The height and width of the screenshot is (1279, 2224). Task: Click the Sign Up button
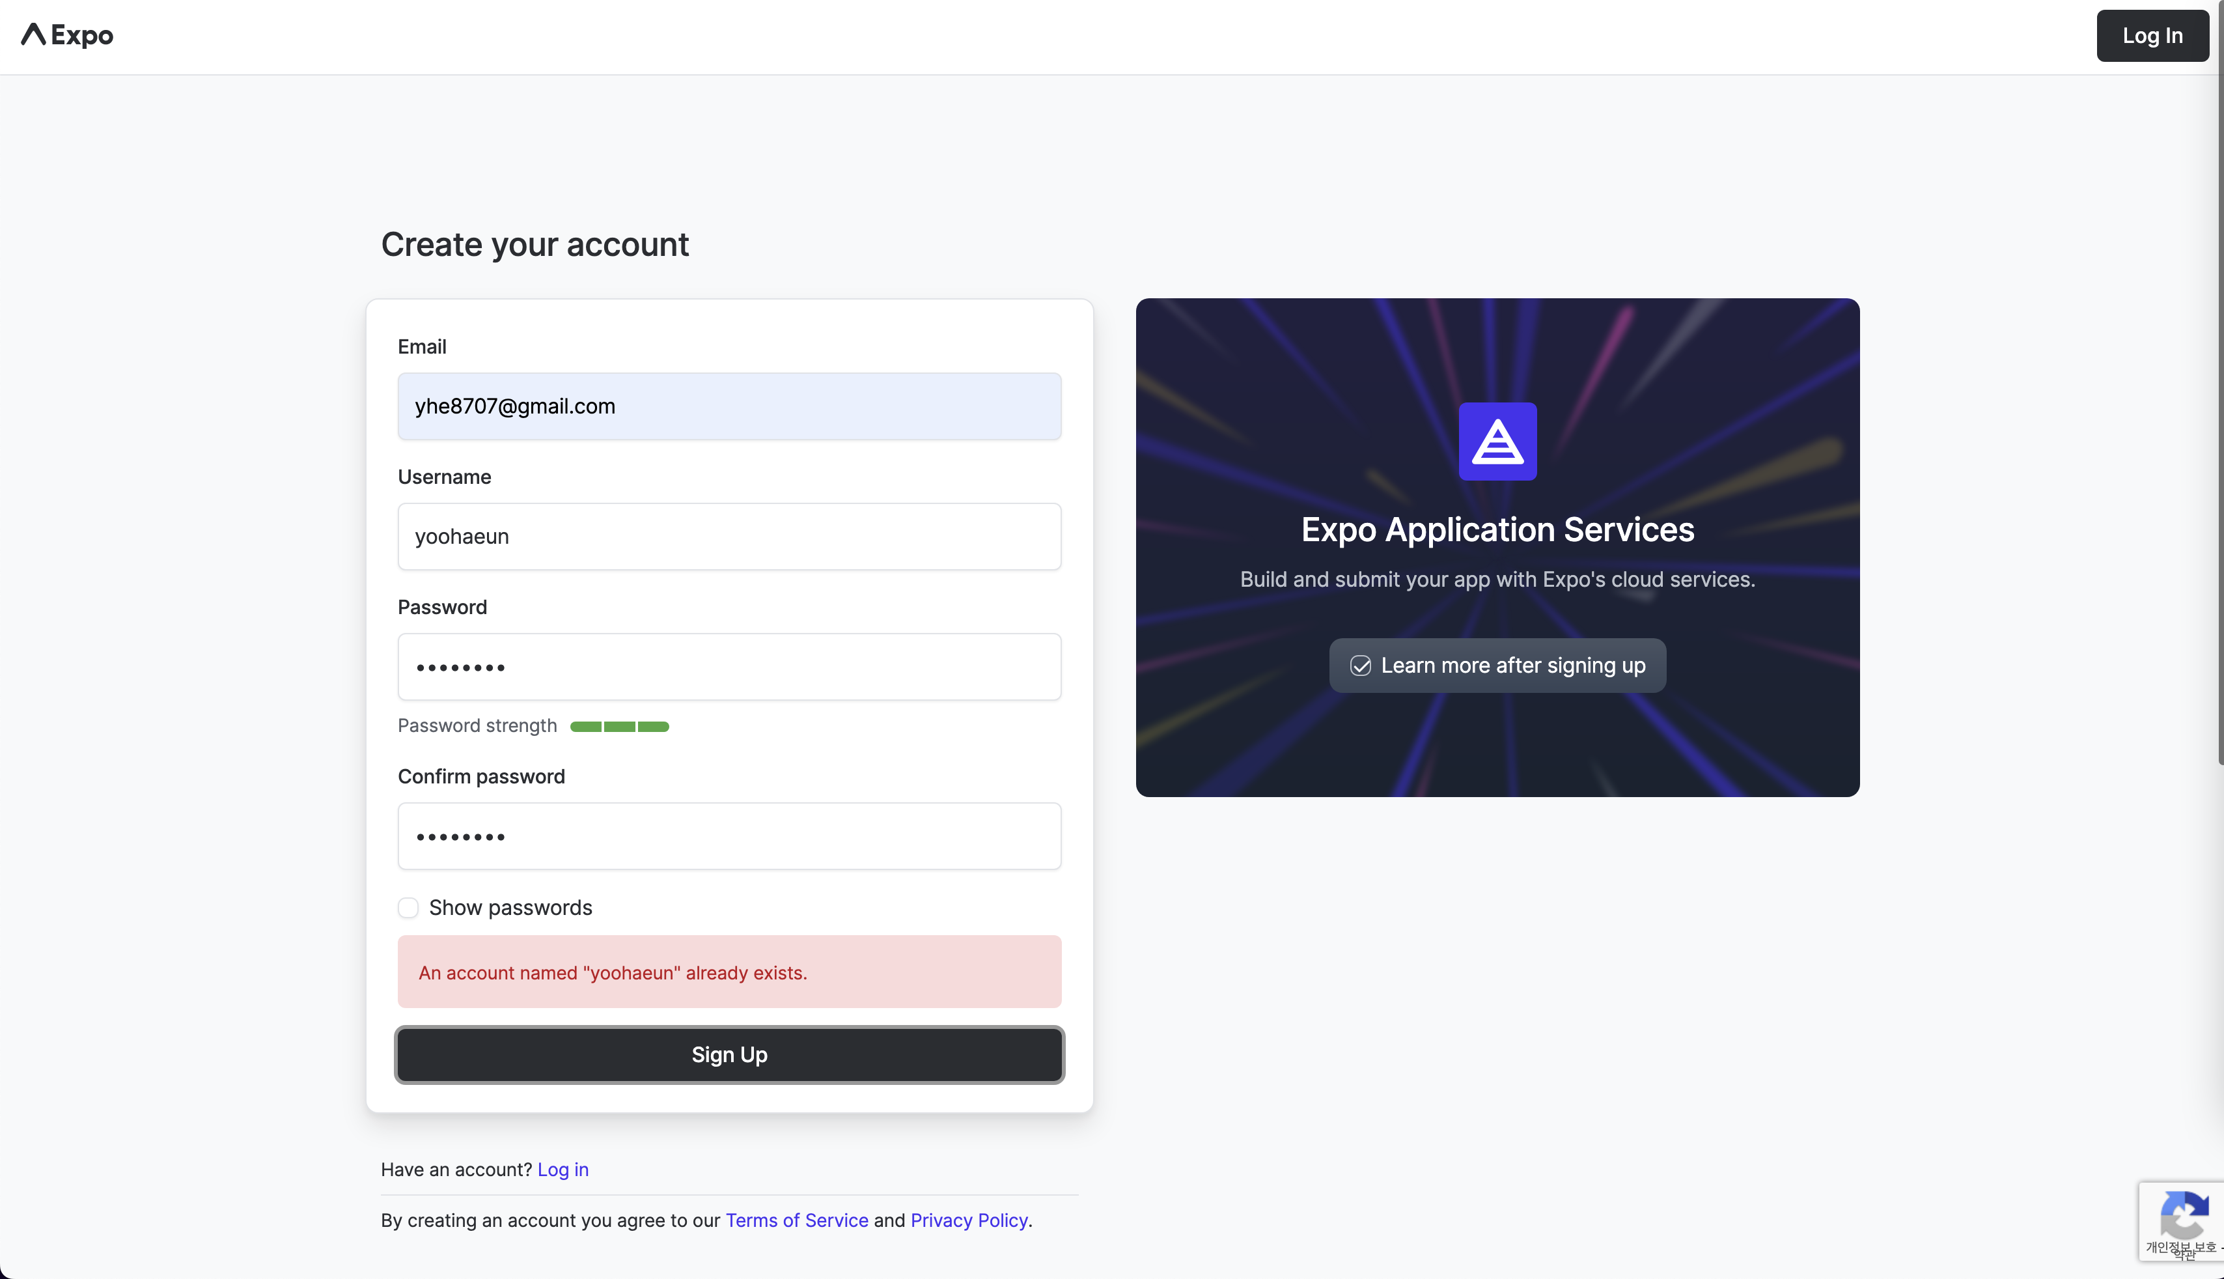tap(729, 1055)
